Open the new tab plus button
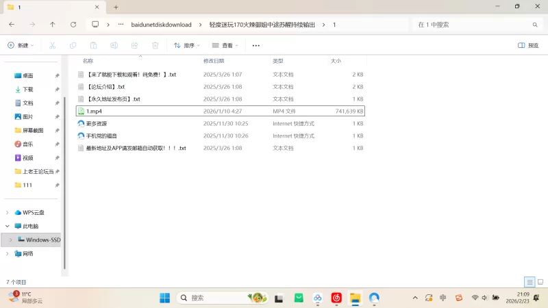 [116, 7]
